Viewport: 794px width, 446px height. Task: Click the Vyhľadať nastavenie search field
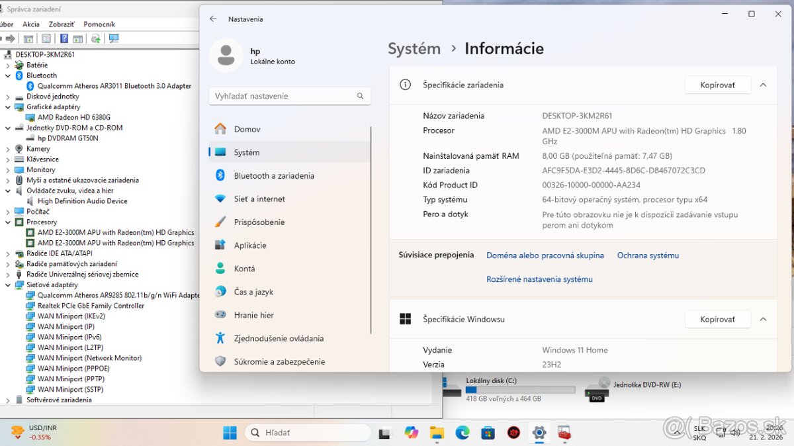[x=290, y=96]
